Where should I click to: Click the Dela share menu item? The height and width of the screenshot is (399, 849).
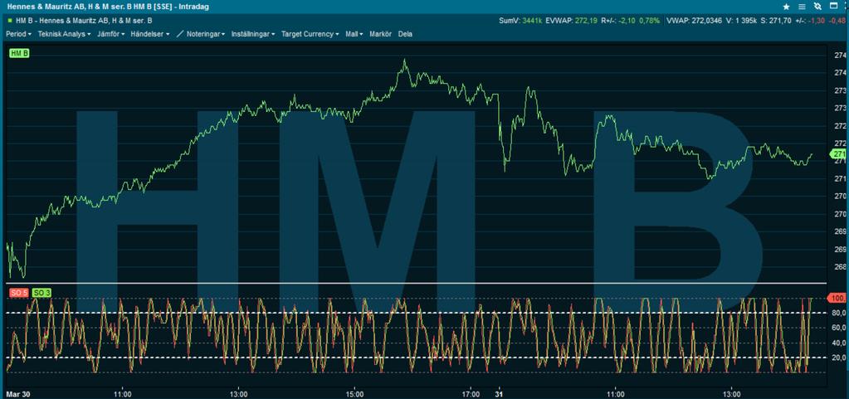405,33
